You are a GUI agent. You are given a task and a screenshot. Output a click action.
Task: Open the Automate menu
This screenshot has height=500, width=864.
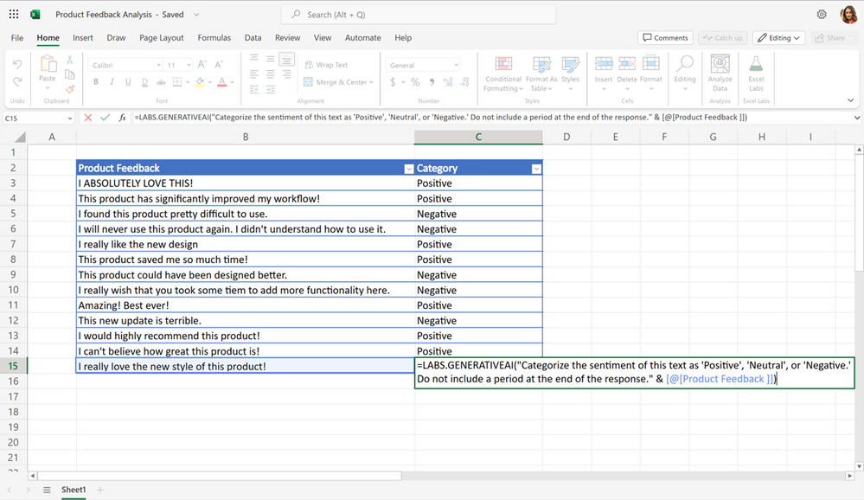pos(362,37)
